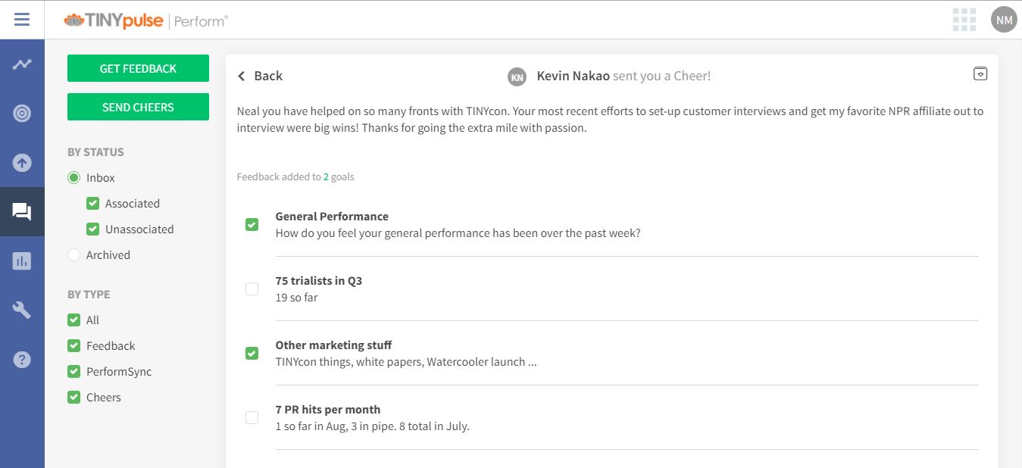Open the wrench settings sidebar icon
The width and height of the screenshot is (1022, 468).
22,310
